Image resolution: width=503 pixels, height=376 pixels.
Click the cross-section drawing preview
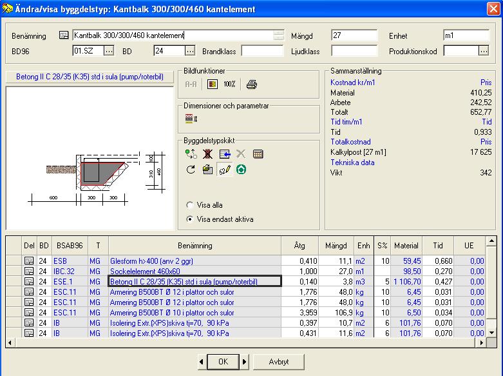point(90,158)
